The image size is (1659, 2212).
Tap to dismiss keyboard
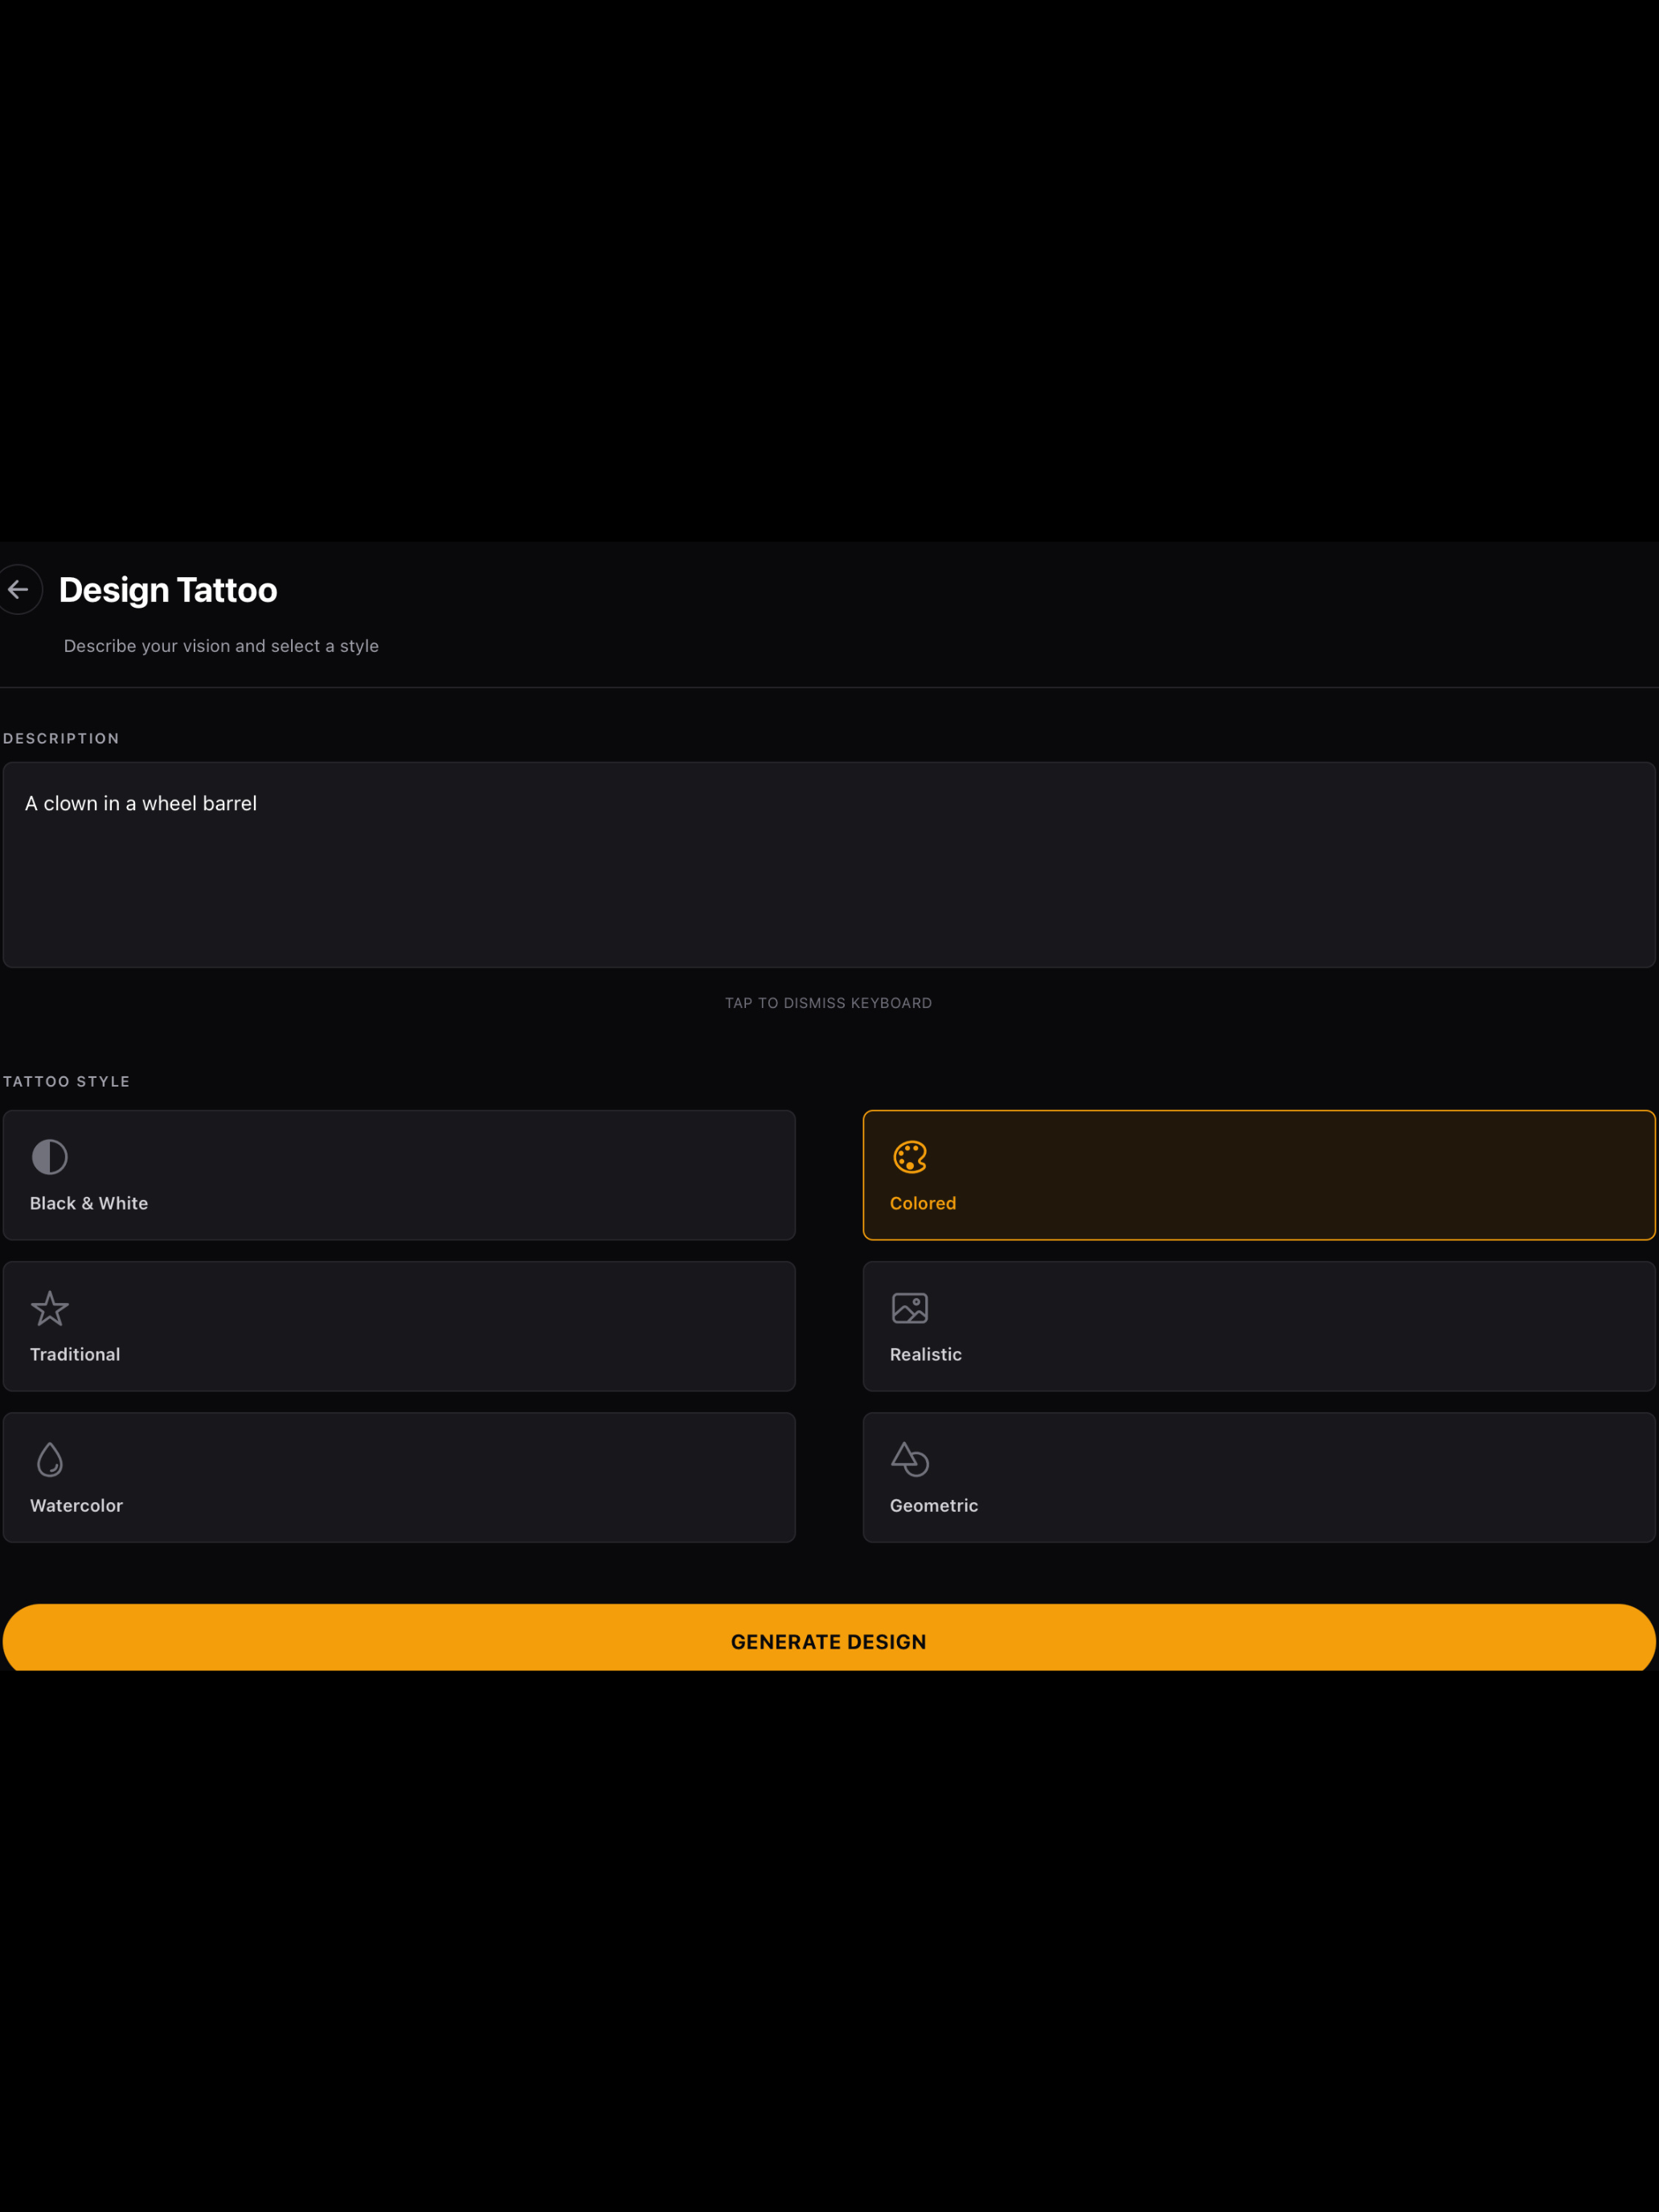click(829, 1003)
